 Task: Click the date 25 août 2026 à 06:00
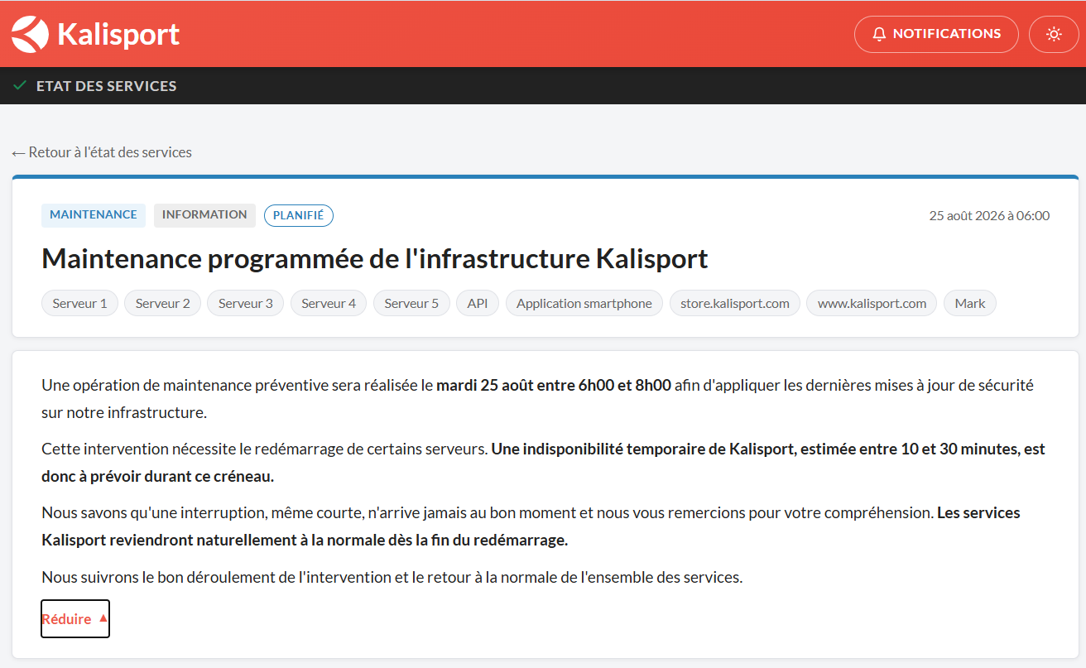(989, 216)
